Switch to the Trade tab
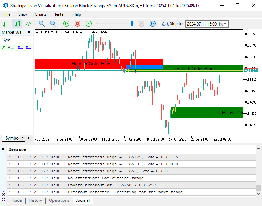This screenshot has height=206, width=262. click(17, 200)
